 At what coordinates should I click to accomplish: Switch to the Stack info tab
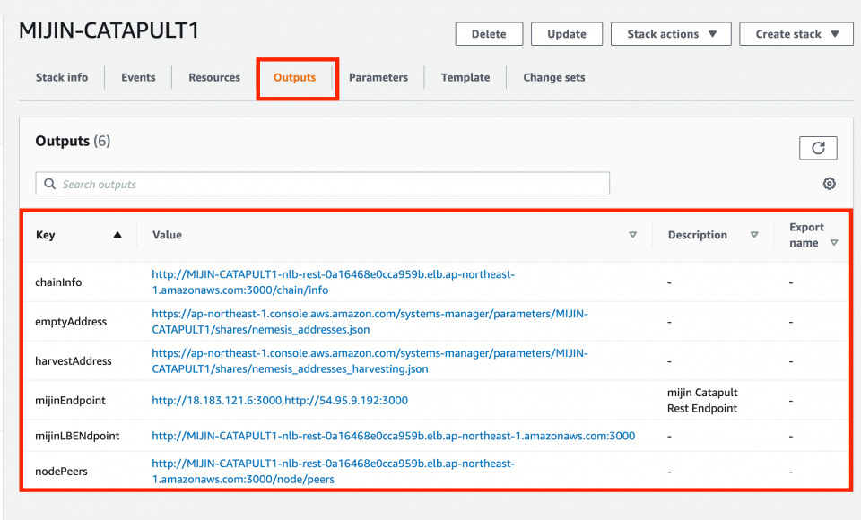(x=62, y=77)
